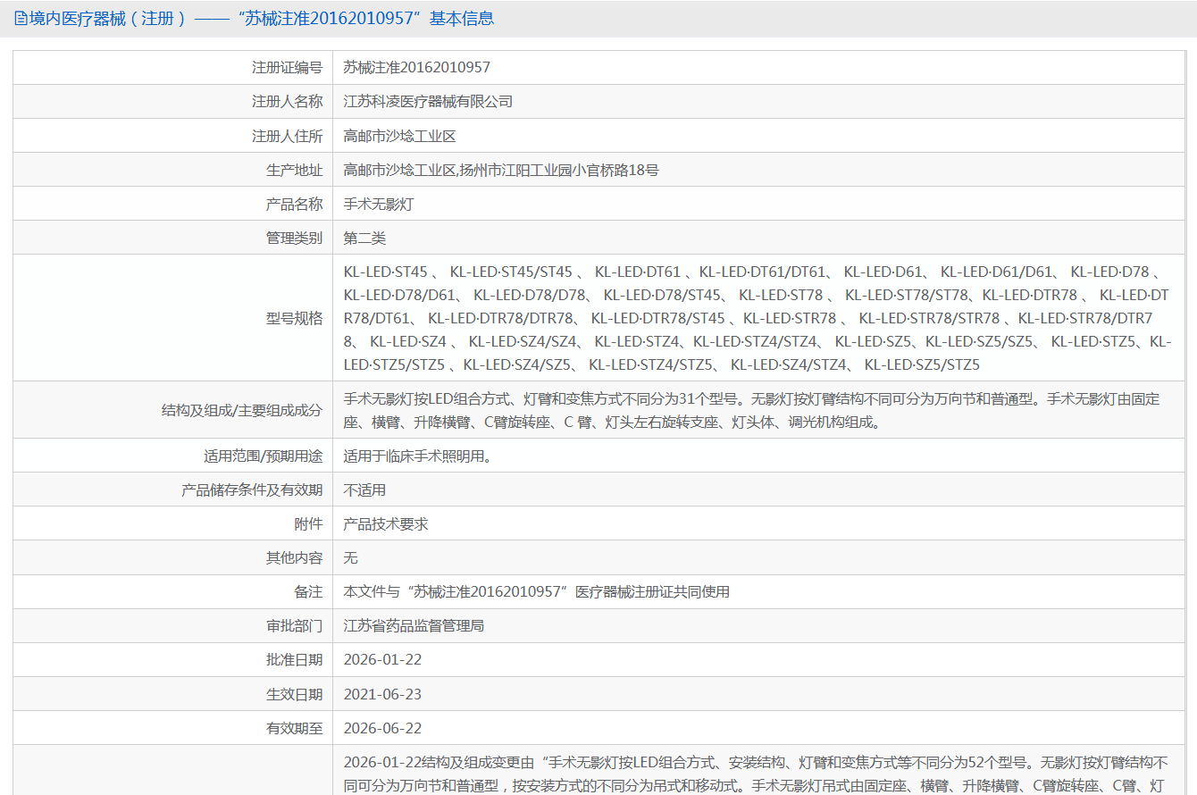Click the label 有效期至
The height and width of the screenshot is (795, 1197).
pyautogui.click(x=295, y=727)
